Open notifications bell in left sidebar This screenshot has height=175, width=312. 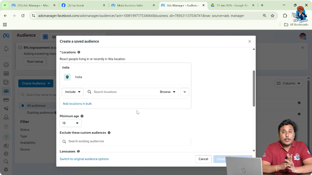6,49
